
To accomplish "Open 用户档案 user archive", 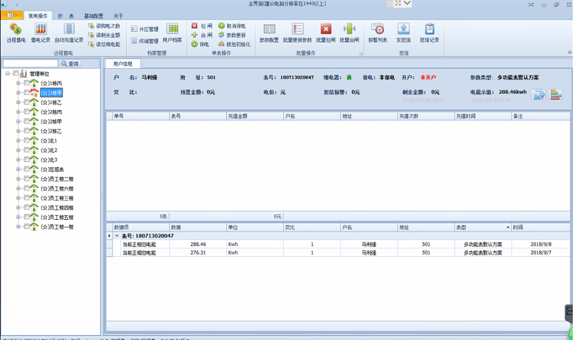I will point(172,33).
